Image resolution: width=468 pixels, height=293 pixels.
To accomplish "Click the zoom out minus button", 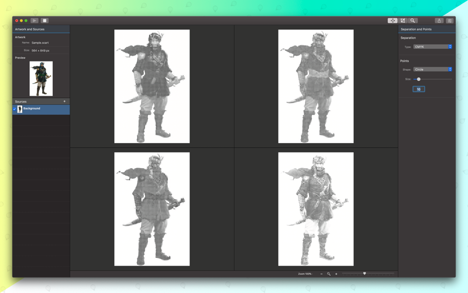I will coord(321,274).
